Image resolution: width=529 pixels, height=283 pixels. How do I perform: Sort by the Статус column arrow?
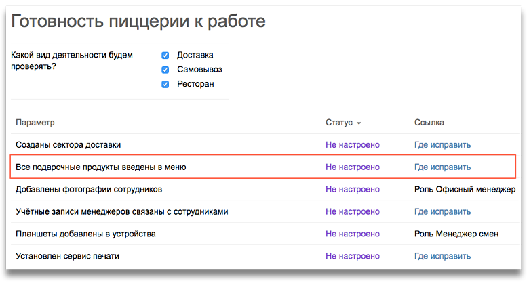pyautogui.click(x=359, y=123)
